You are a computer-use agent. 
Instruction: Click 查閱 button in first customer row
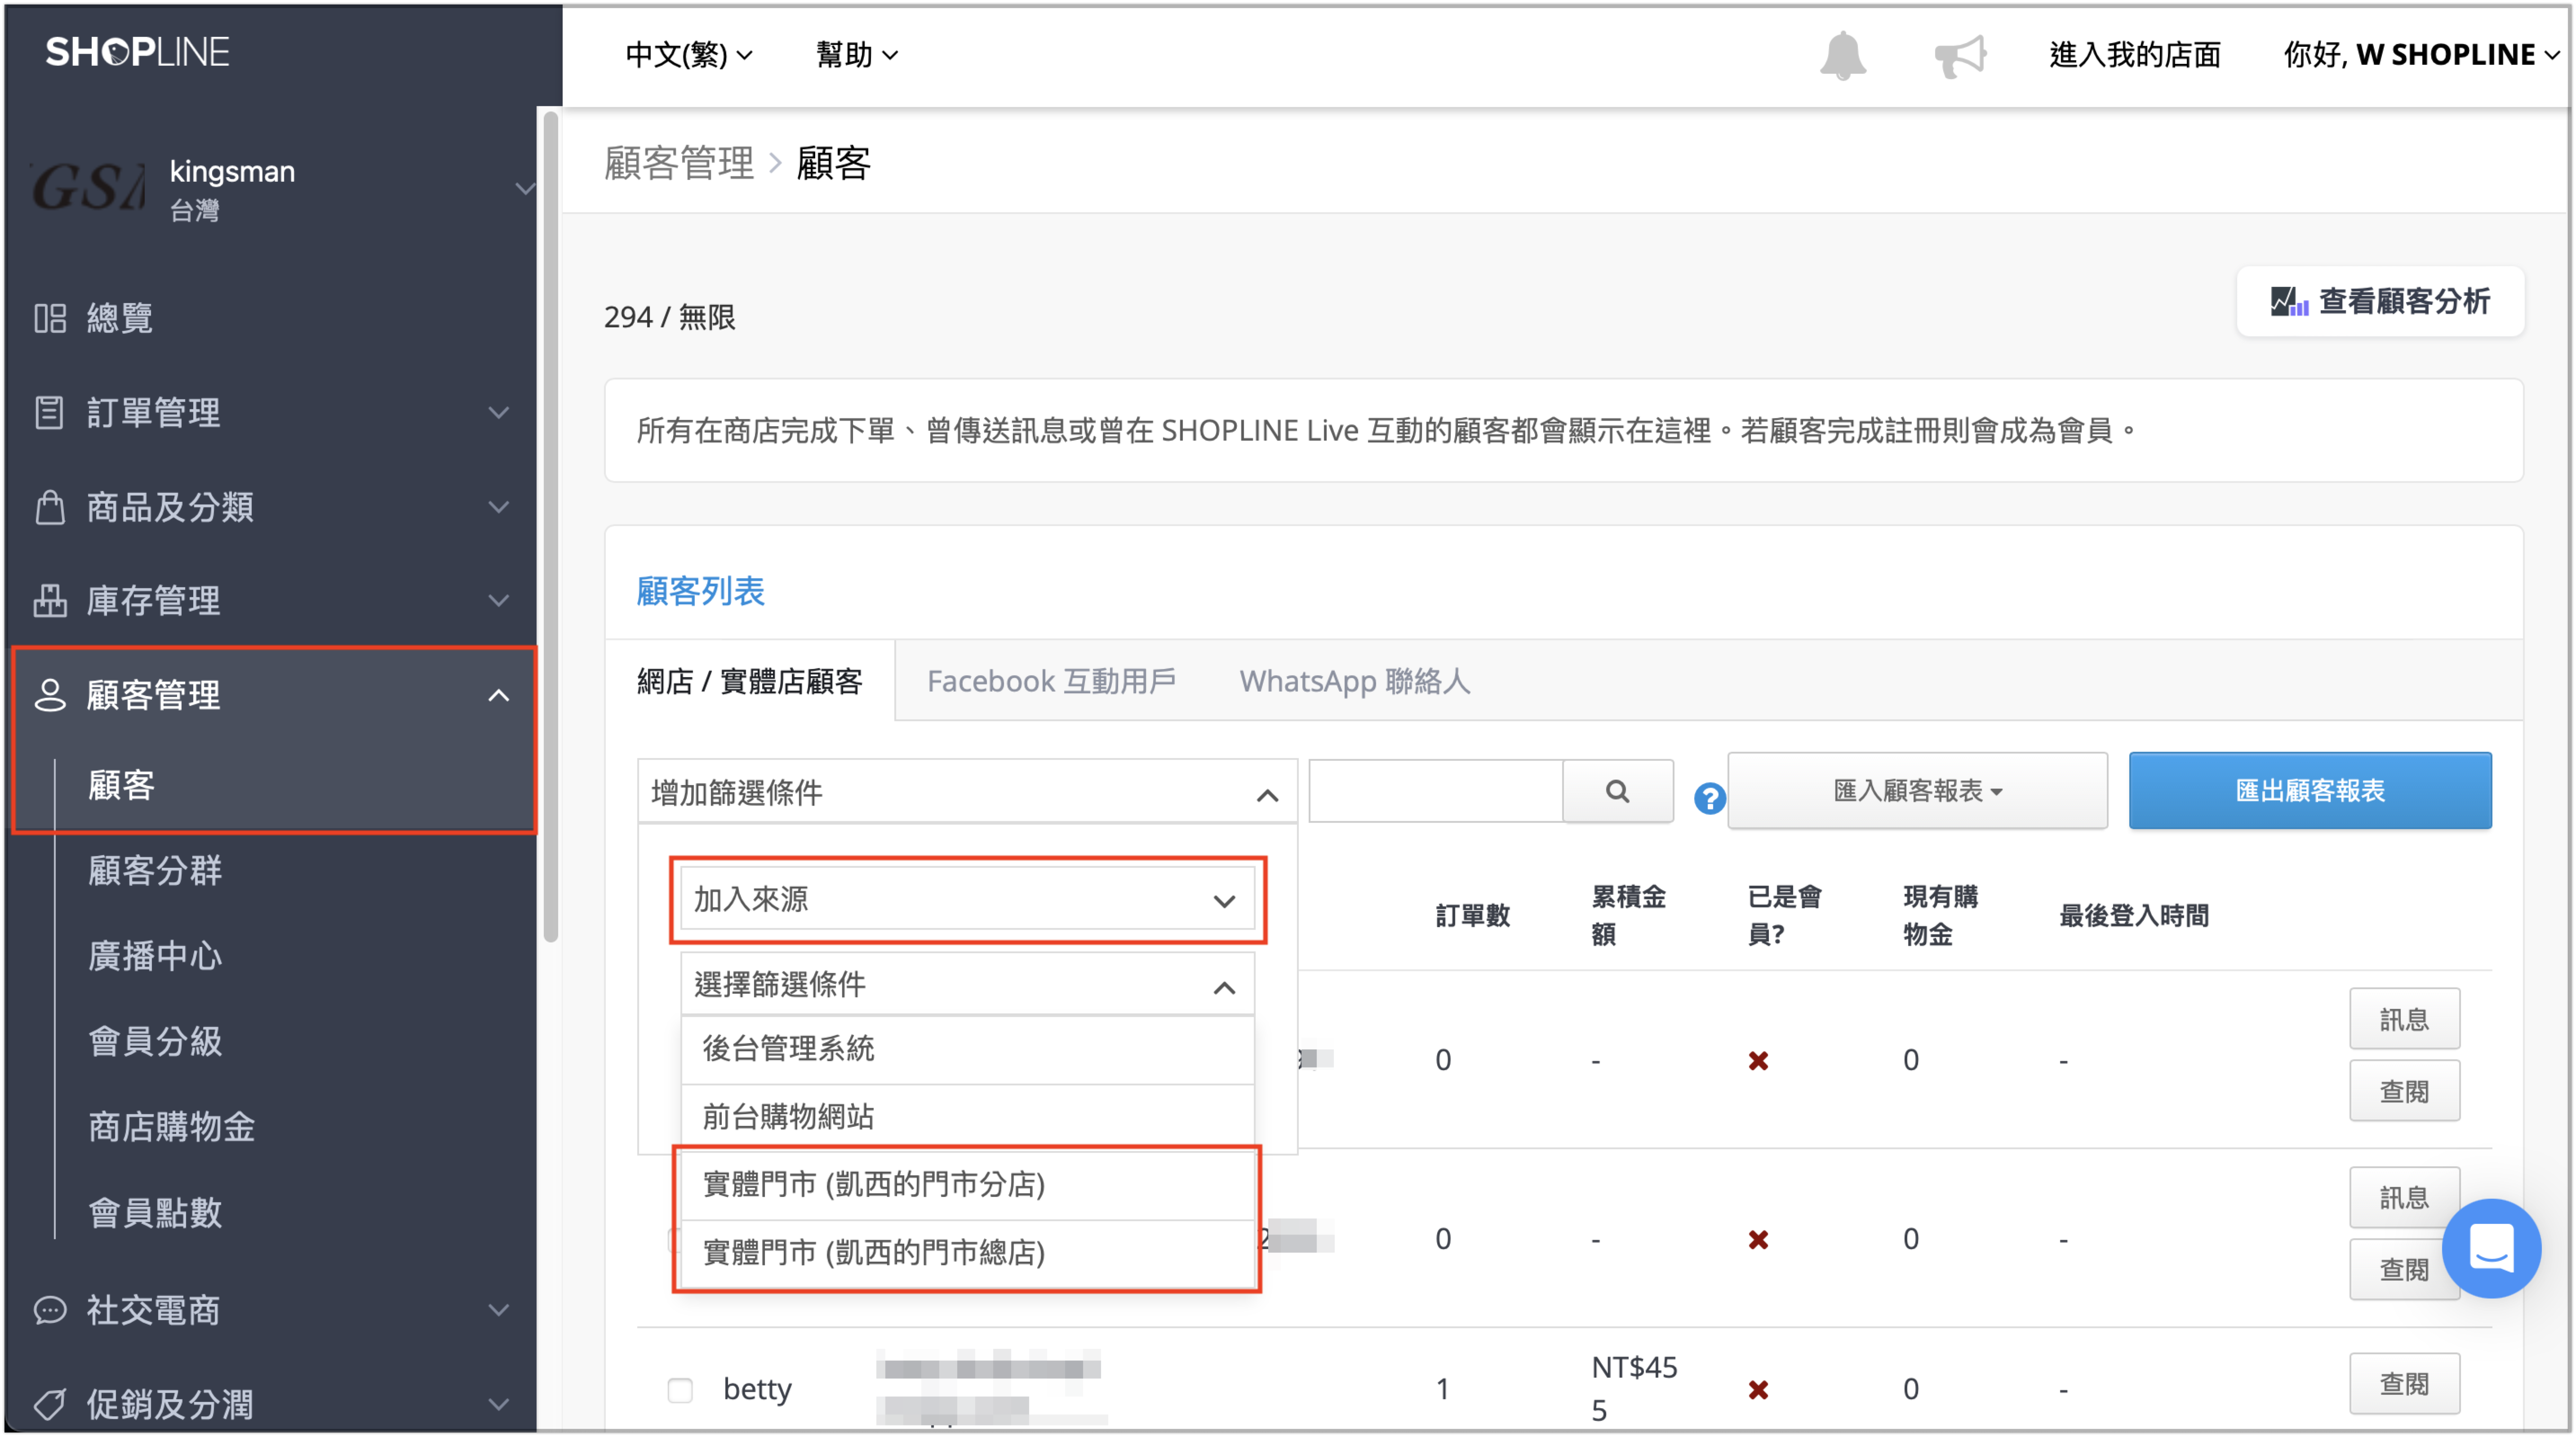tap(2404, 1091)
